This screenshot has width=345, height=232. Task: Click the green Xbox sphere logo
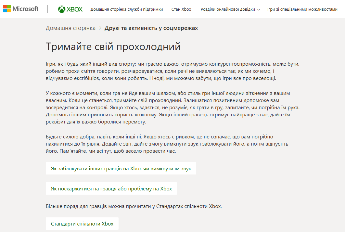[62, 9]
